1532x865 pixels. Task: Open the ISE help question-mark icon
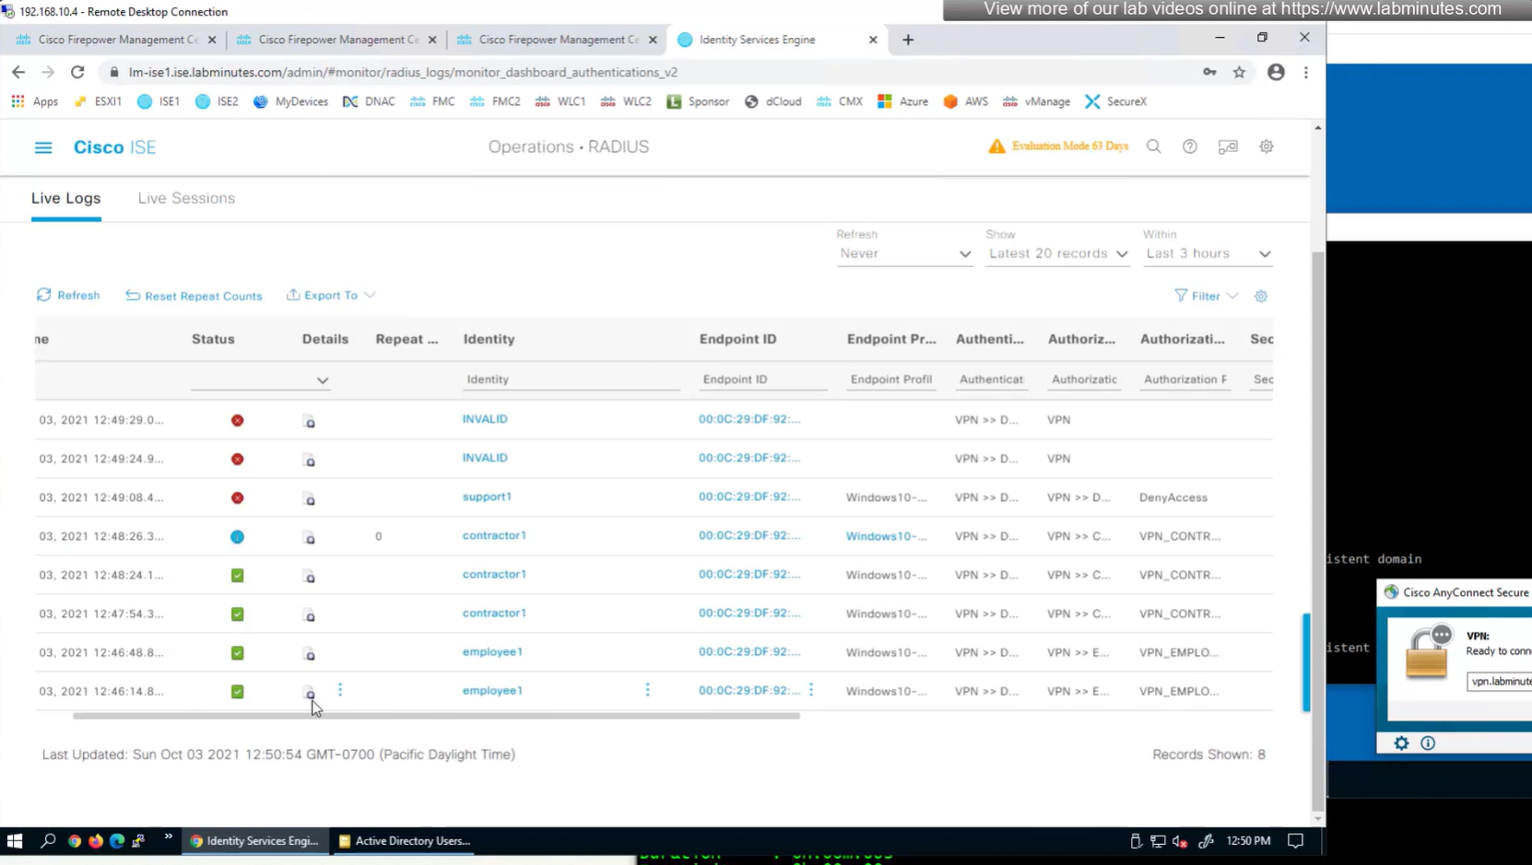pos(1190,146)
